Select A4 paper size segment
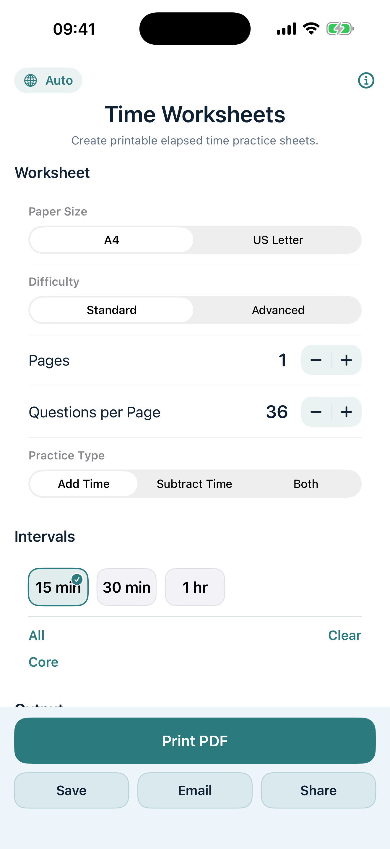Screen dimensions: 390x849 [111, 240]
